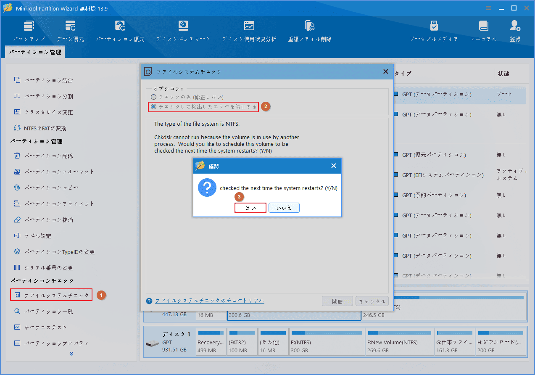Open the バックアップ backup tool
The image size is (535, 375).
click(29, 31)
